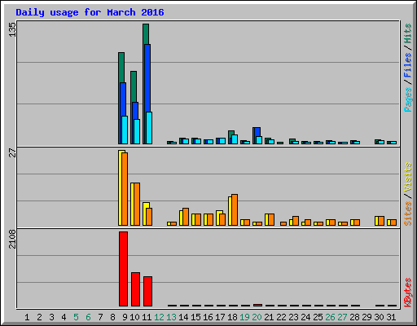Click the "Daily usage for March 2016" title
This screenshot has width=417, height=326.
point(90,12)
